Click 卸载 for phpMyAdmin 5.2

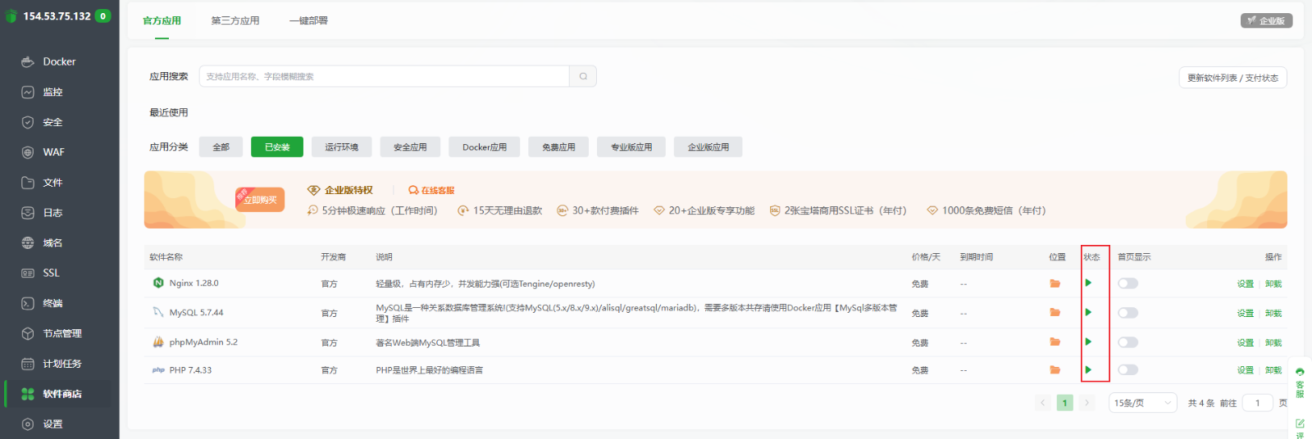point(1273,342)
